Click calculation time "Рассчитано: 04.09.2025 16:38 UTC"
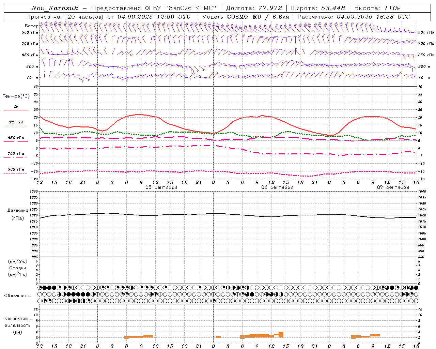436x349 pixels. [354, 17]
